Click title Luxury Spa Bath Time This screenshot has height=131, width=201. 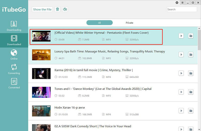click(110, 51)
